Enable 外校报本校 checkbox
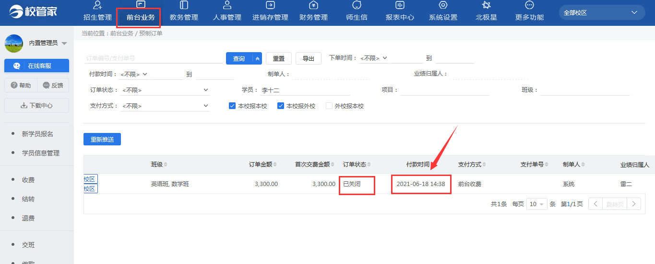Viewport: 655px width, 264px height. [329, 106]
